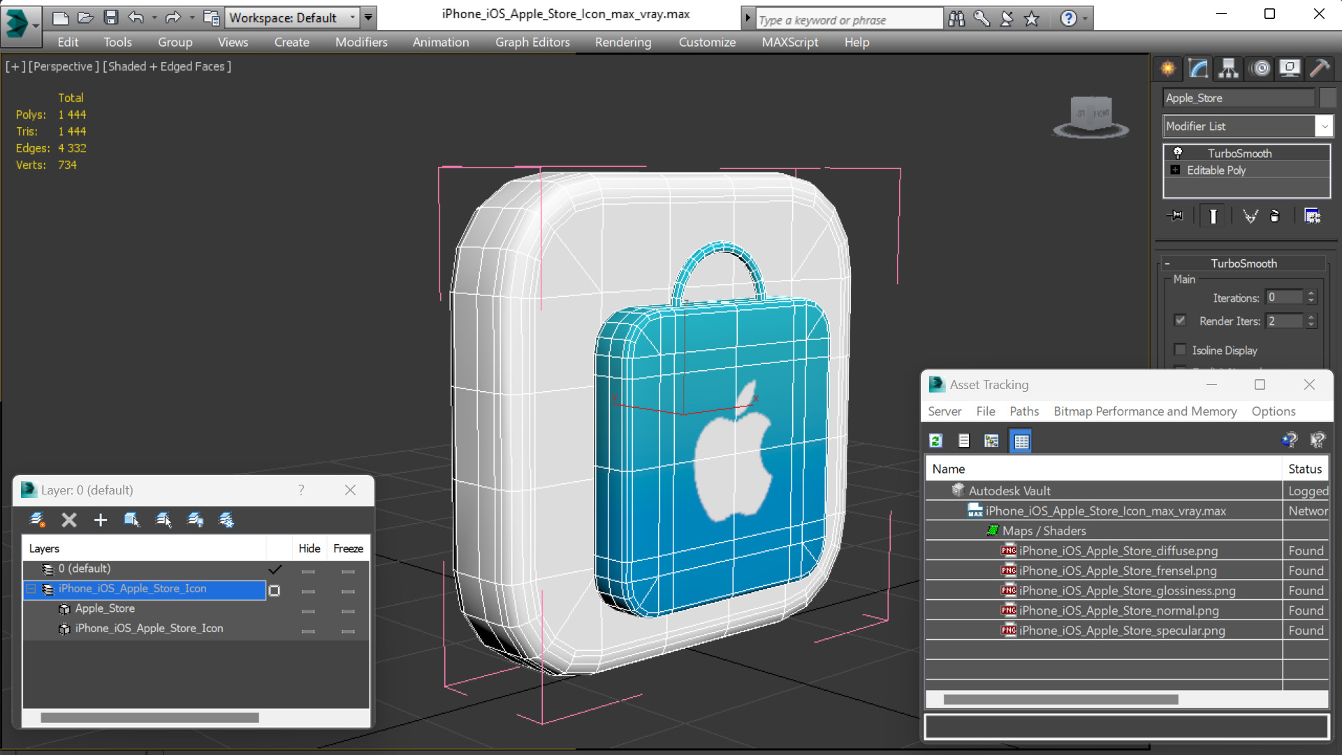
Task: Refresh the Asset Tracking list
Action: [936, 441]
